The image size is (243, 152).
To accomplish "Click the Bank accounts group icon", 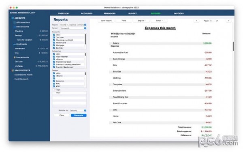I will pos(15,27).
